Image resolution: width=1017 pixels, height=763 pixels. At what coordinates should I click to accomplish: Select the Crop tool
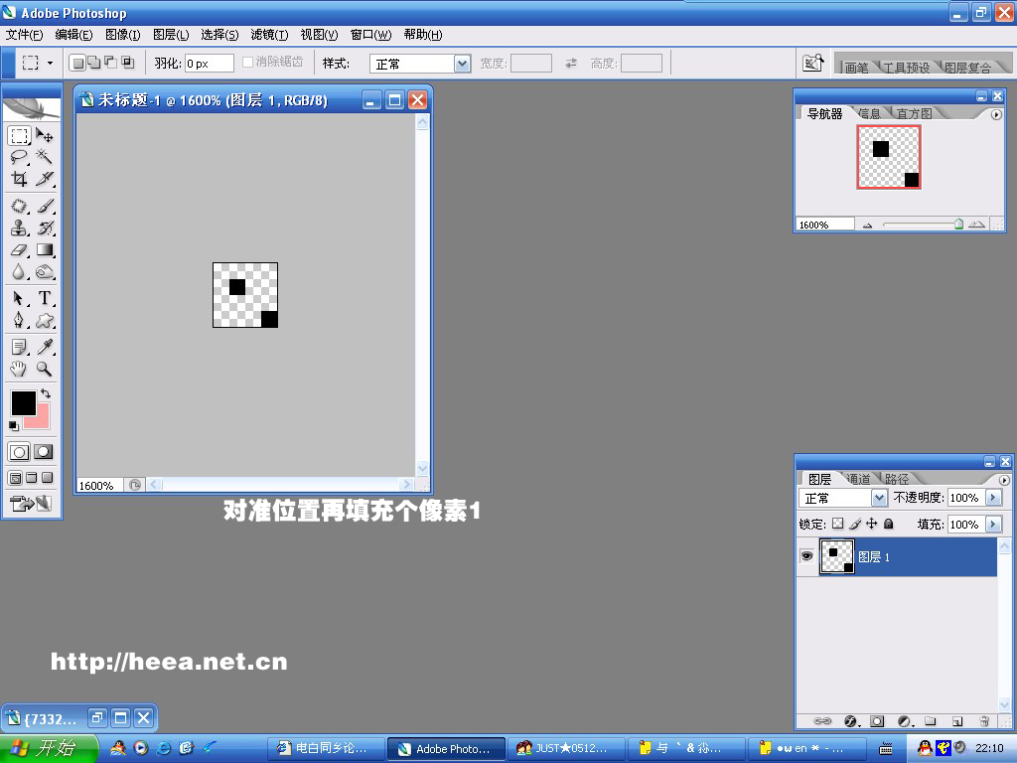click(19, 180)
